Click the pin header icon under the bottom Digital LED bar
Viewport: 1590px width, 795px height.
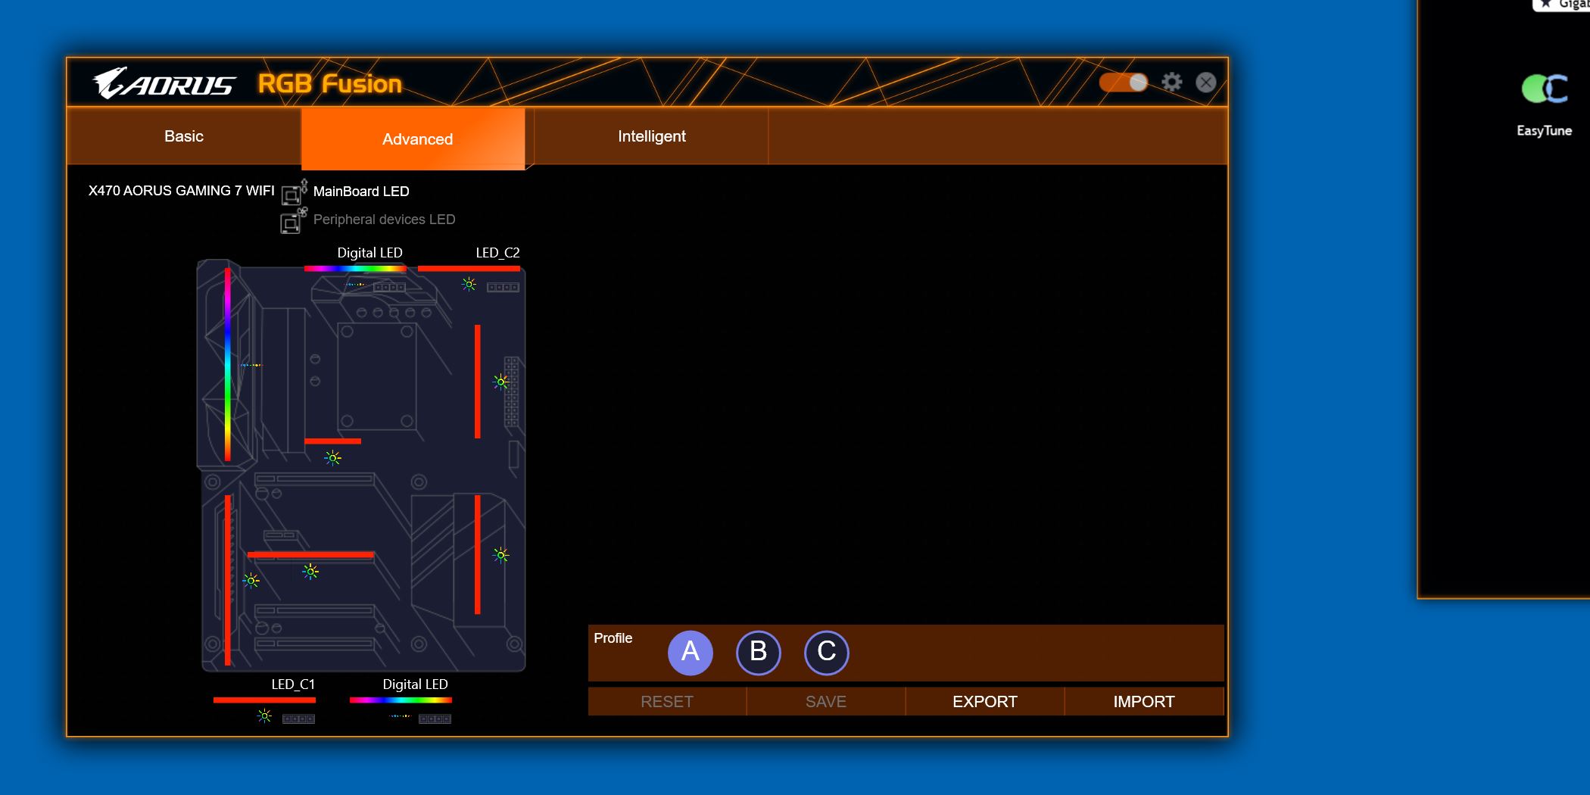coord(435,719)
